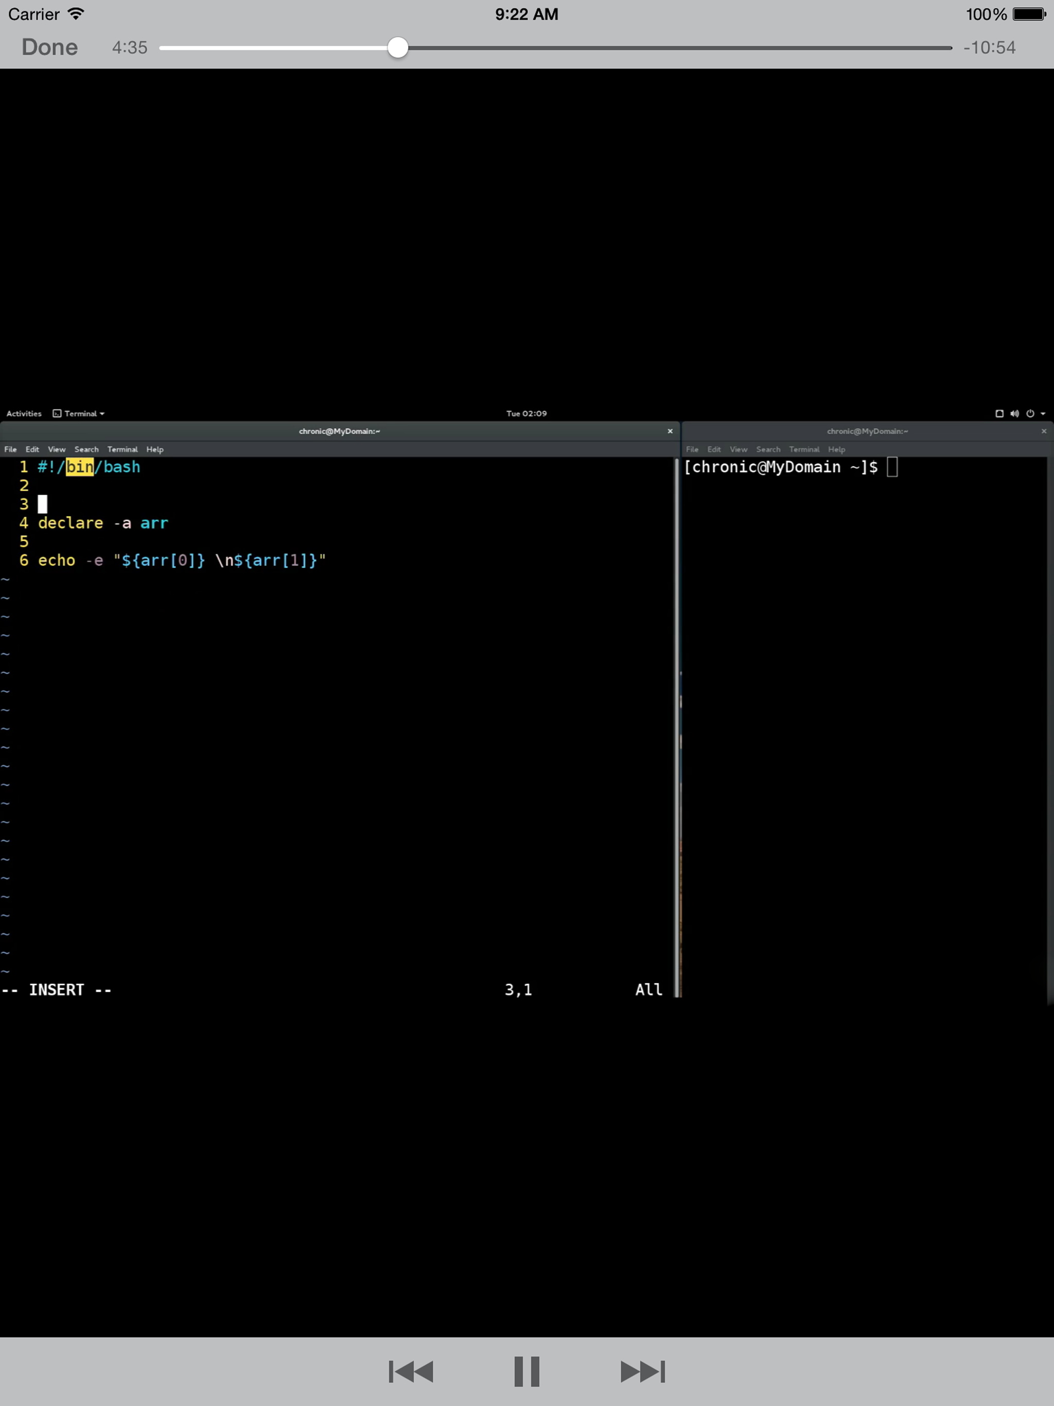Close the left terminal window
The height and width of the screenshot is (1406, 1054).
click(670, 431)
